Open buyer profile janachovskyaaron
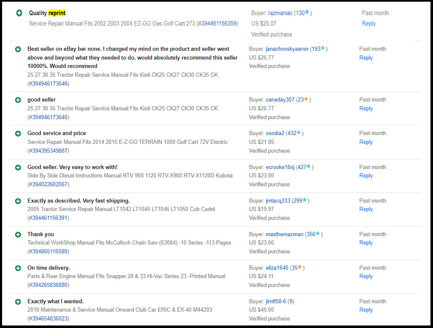Viewport: 433px width, 328px height. click(287, 49)
